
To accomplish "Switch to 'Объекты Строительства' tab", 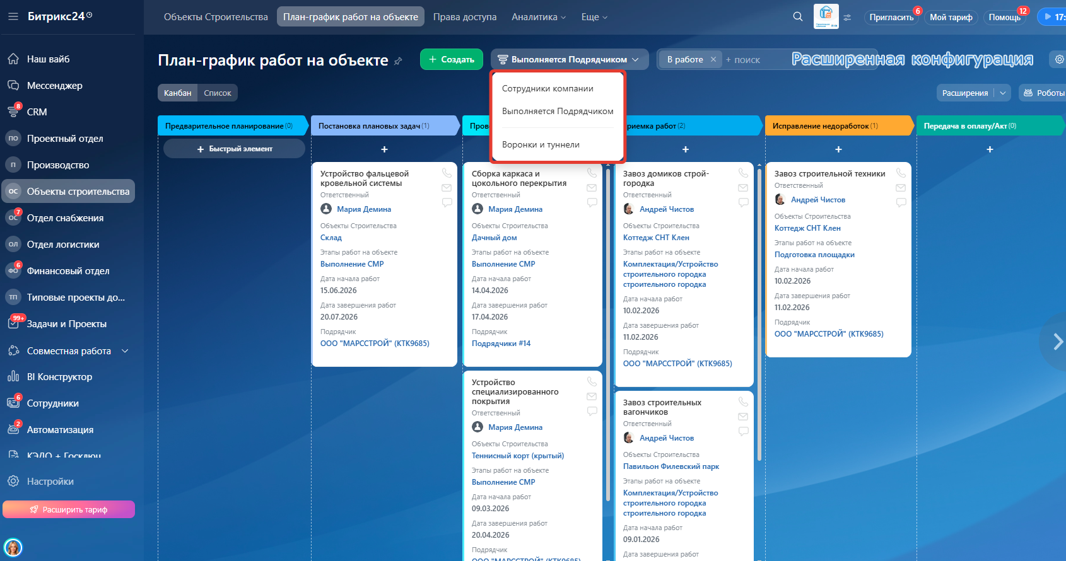I will coord(216,17).
